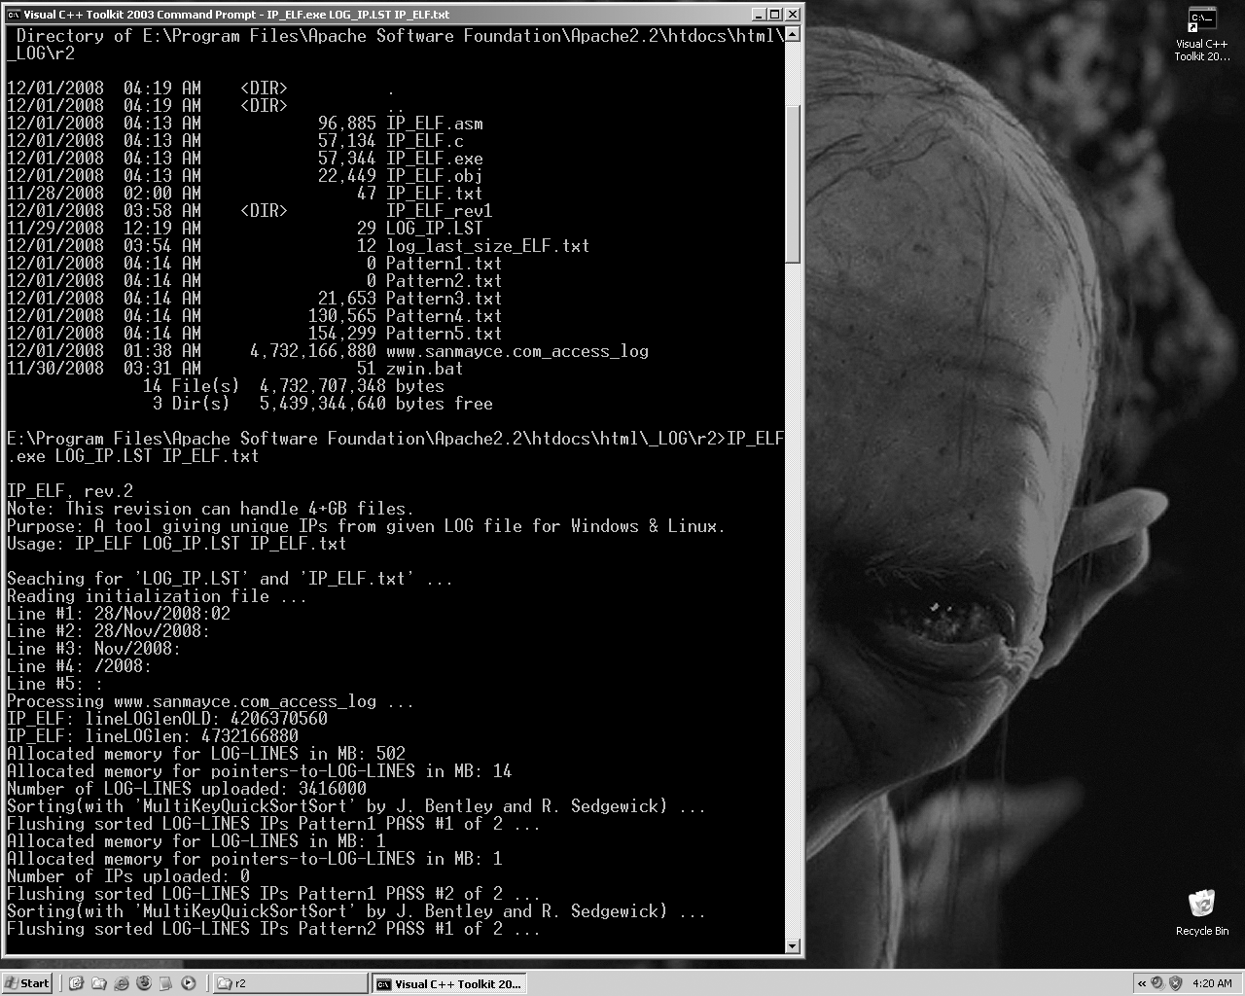
Task: Select the Recycle Bin desktop icon
Action: pyautogui.click(x=1202, y=911)
